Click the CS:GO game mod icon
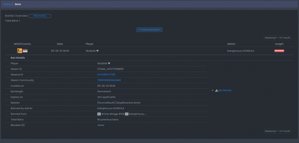Screen dimensions: 299x143 coord(20,51)
